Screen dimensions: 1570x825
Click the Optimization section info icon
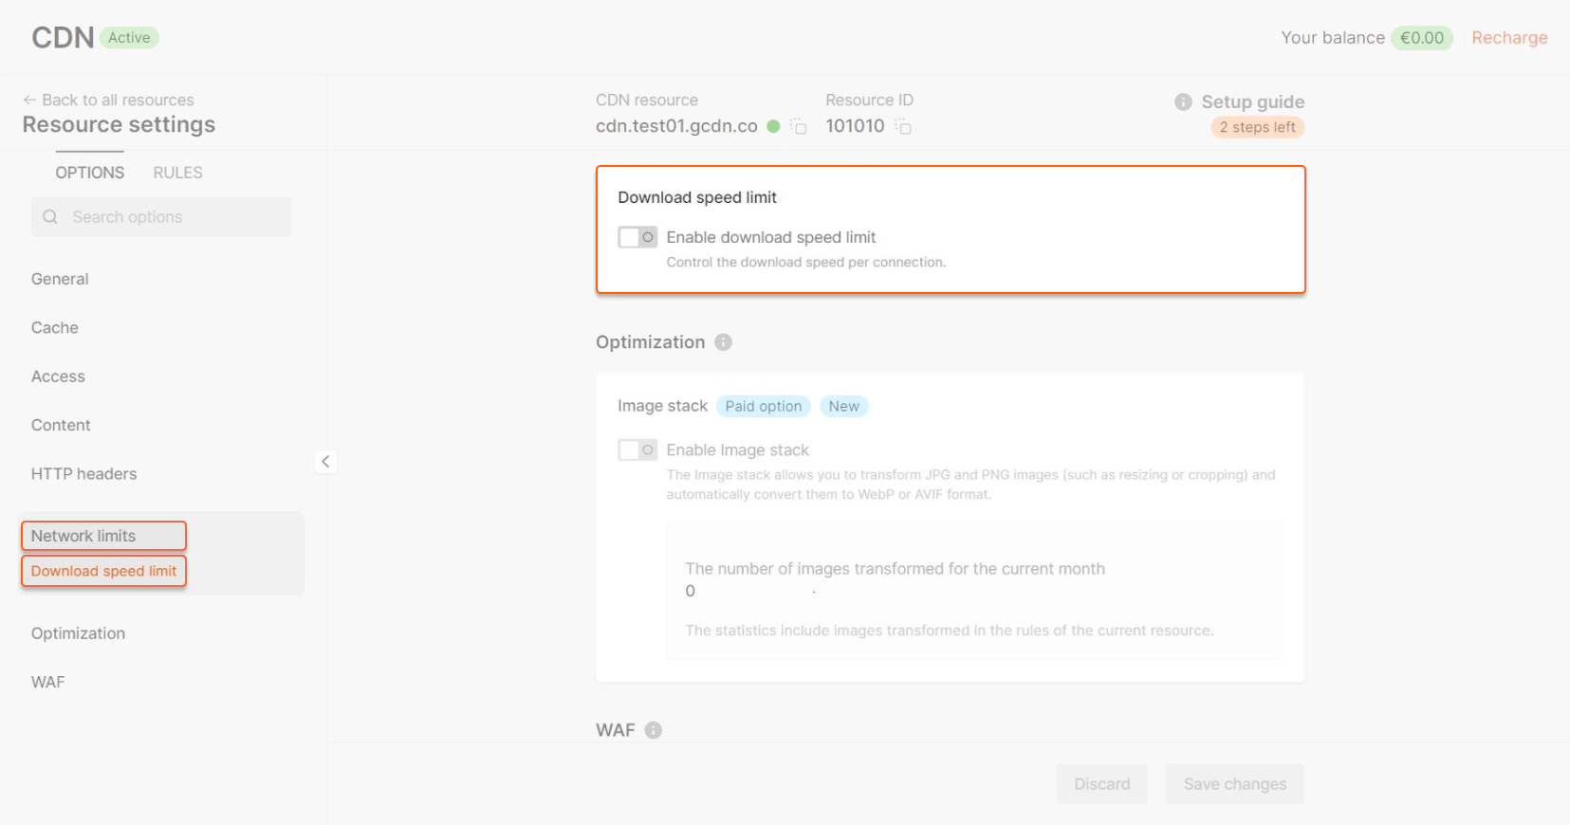pyautogui.click(x=724, y=341)
